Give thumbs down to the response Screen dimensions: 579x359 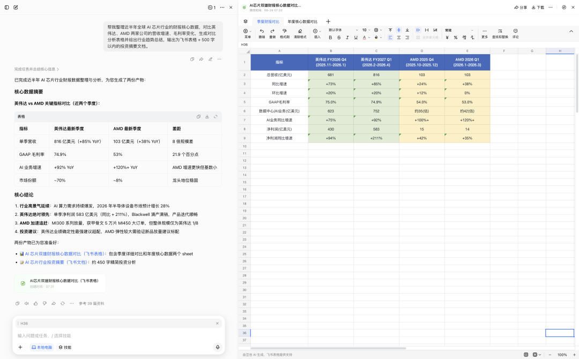pos(44,303)
